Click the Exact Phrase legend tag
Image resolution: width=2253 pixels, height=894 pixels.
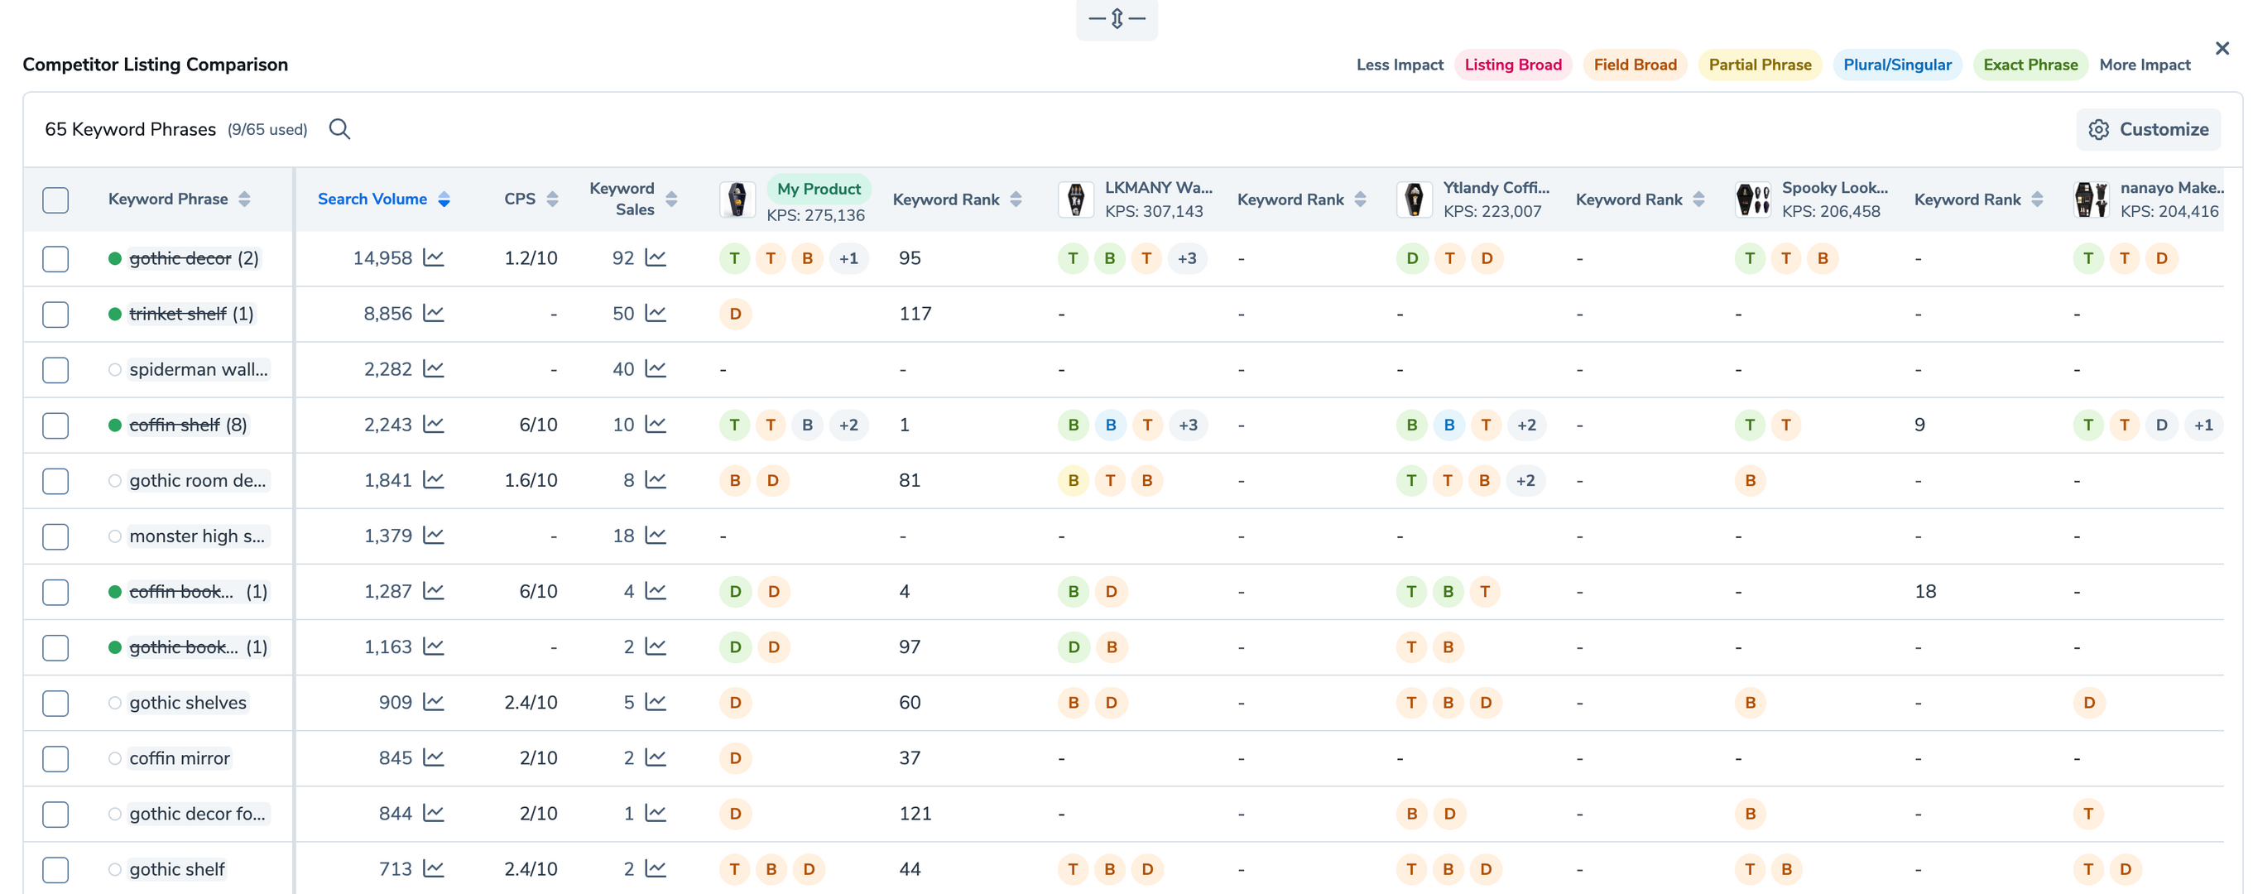(2030, 65)
